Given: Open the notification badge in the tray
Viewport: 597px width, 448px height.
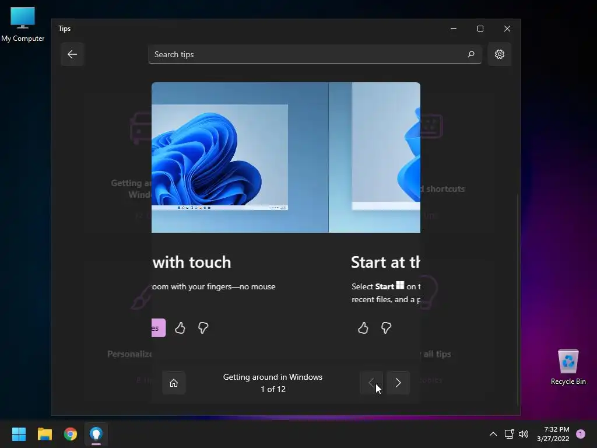Looking at the screenshot, I should point(581,434).
